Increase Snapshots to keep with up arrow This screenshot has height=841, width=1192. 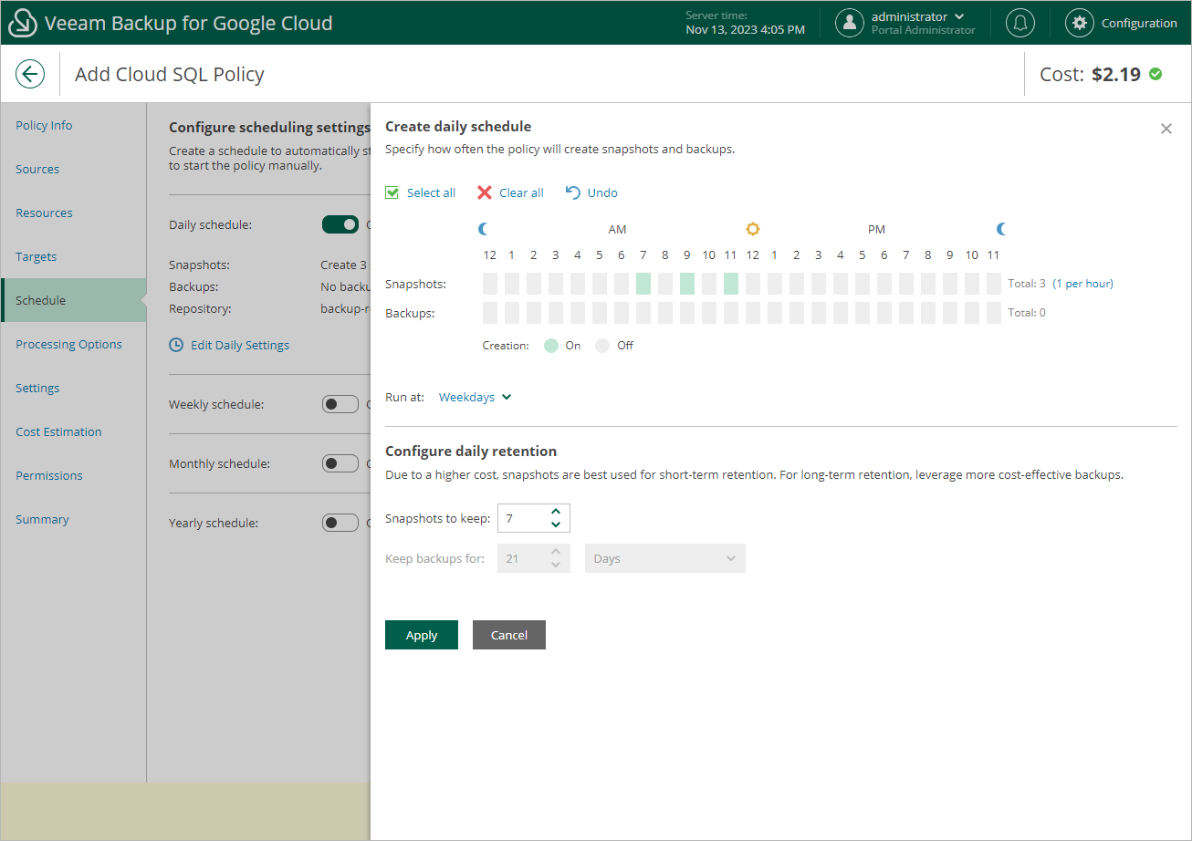tap(556, 513)
